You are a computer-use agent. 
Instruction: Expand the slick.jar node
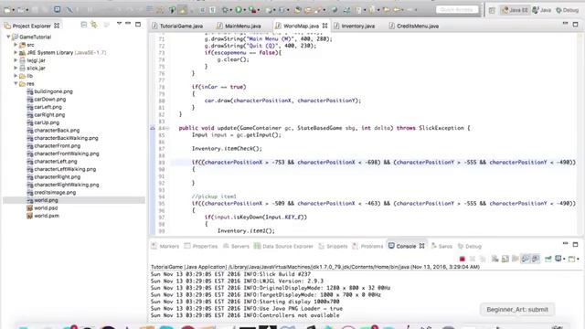[x=16, y=68]
